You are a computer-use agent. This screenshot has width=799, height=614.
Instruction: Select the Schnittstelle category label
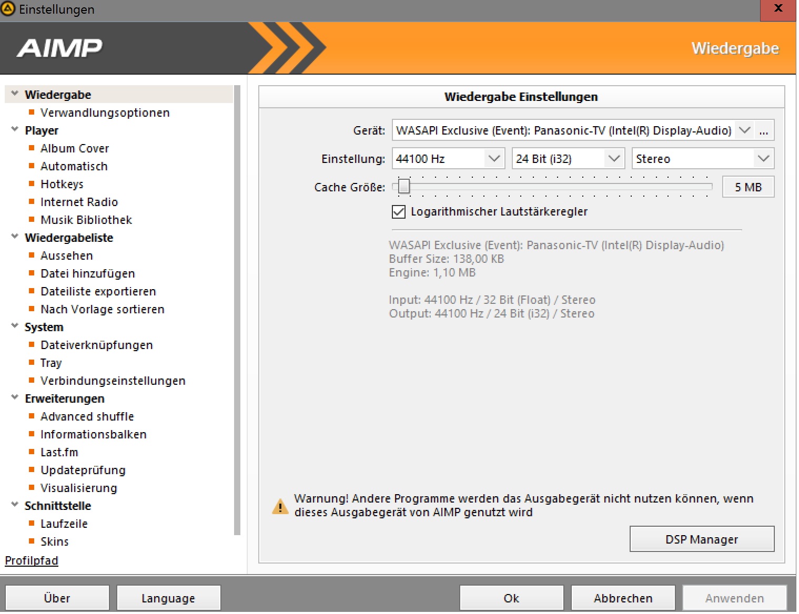[58, 506]
